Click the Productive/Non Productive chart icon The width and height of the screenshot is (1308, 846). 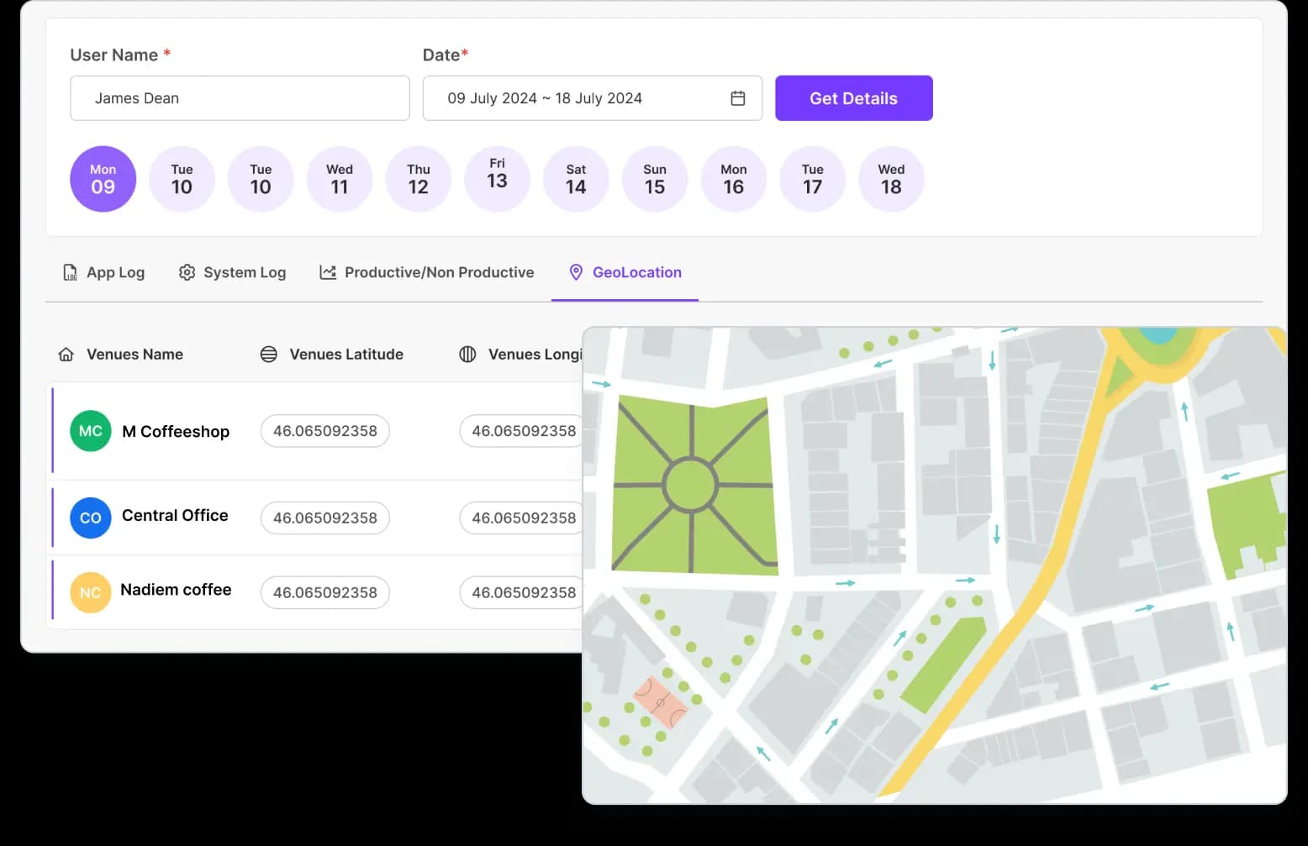(328, 272)
